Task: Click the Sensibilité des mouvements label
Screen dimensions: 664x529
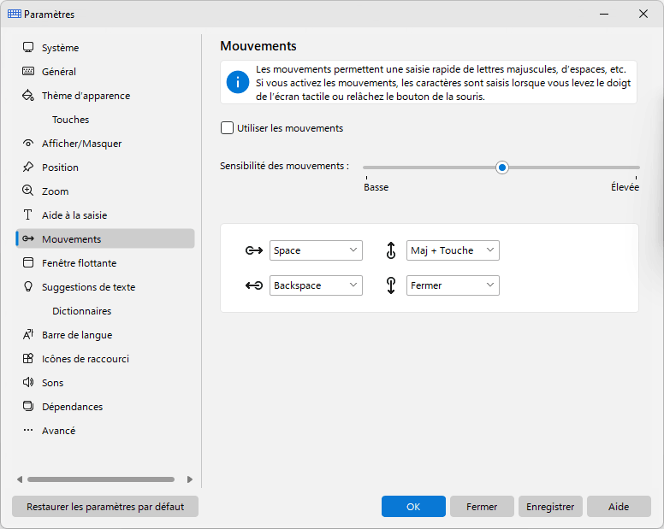Action: (285, 166)
